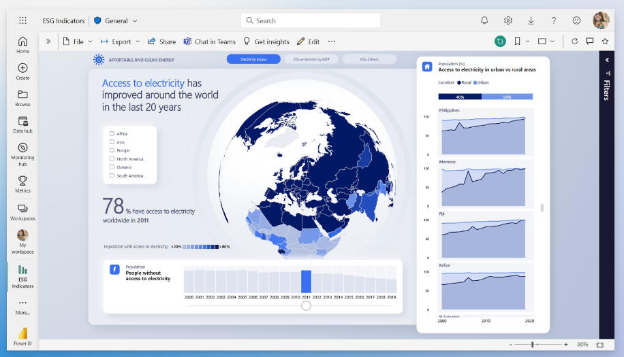Expand the File menu dropdown
Screen dimensions: 624x357
[x=78, y=41]
